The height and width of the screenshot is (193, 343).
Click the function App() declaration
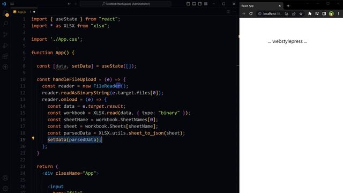coord(53,53)
